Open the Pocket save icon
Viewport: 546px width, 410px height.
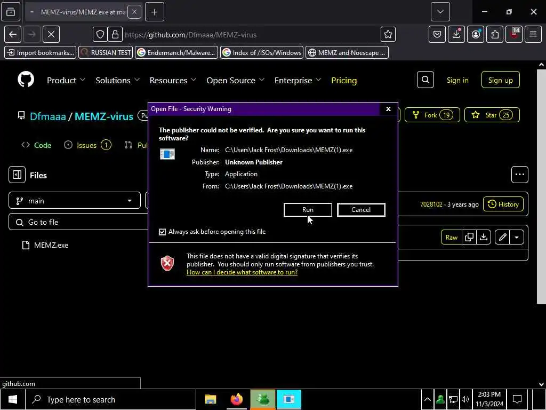437,34
